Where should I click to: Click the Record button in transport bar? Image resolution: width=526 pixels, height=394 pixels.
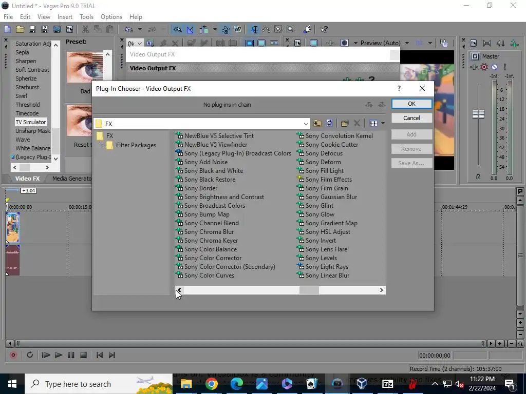[x=13, y=355]
